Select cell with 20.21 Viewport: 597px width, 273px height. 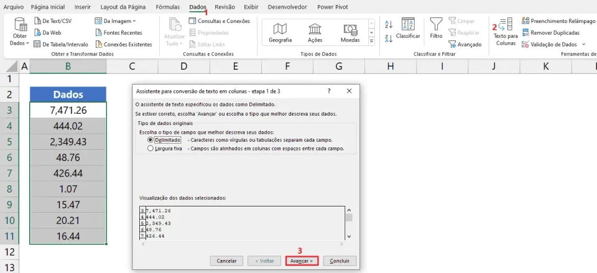68,221
